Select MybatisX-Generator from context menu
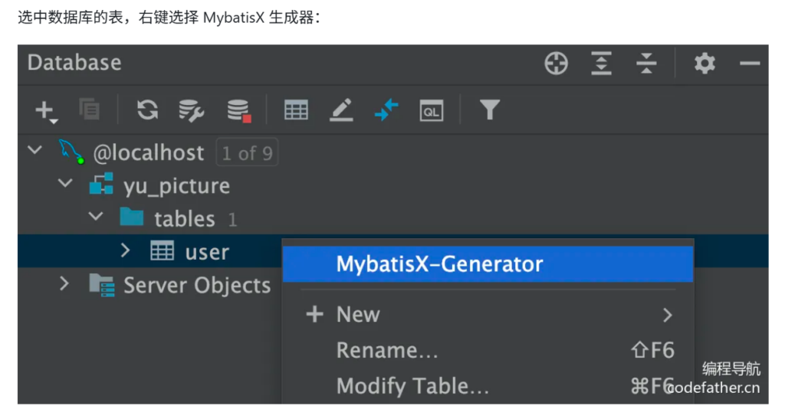 click(439, 264)
